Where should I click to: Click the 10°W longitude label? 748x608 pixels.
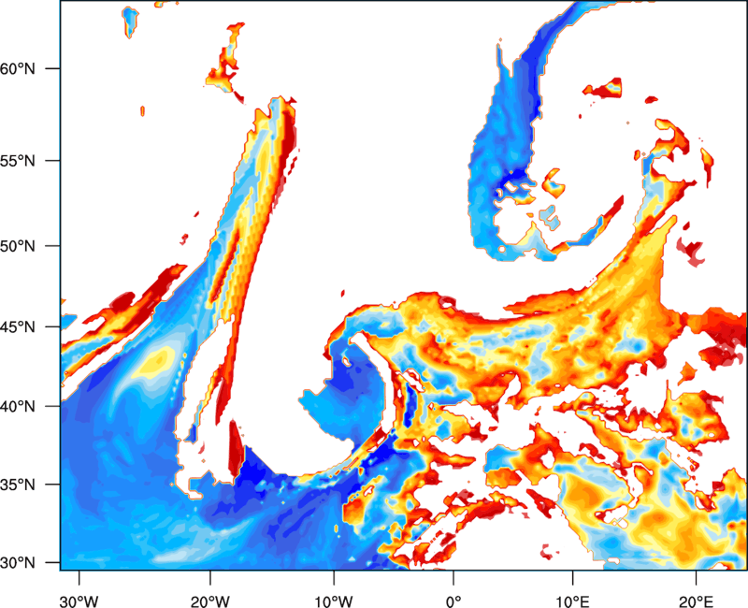[x=334, y=601]
